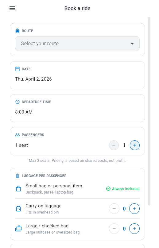Open the Select your route dropdown
159x248 pixels.
77,44
